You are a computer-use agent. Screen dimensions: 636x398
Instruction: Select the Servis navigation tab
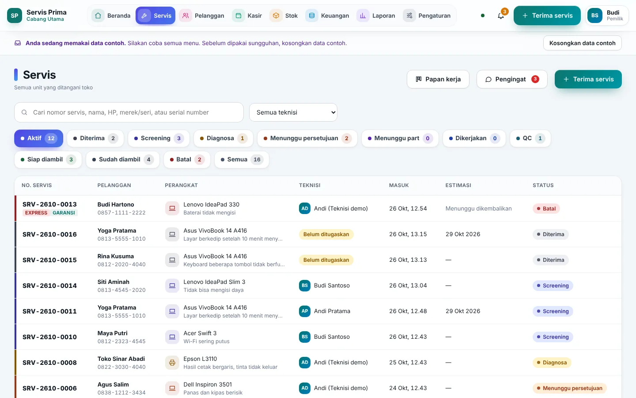tap(155, 15)
